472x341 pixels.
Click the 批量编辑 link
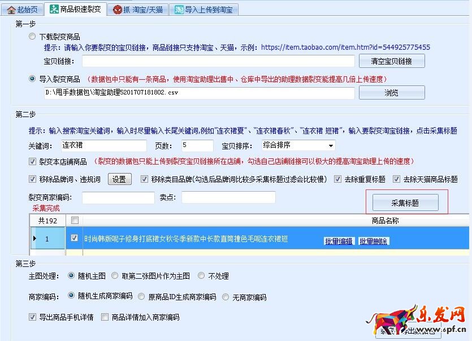click(339, 241)
